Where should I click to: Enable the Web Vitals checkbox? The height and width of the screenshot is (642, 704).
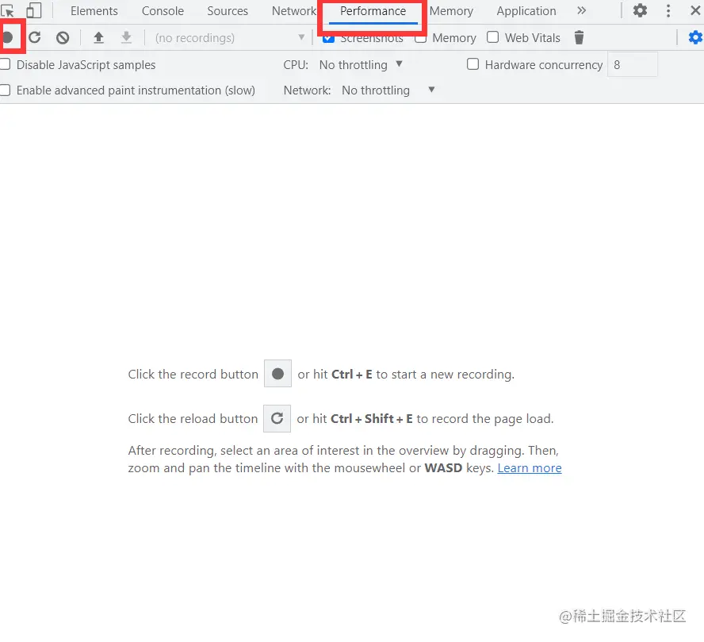tap(492, 37)
